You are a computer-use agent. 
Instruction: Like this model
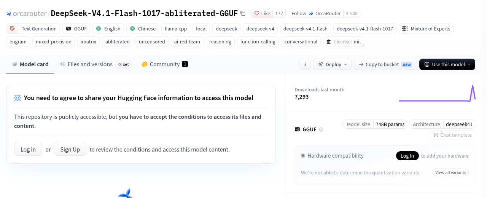click(262, 13)
